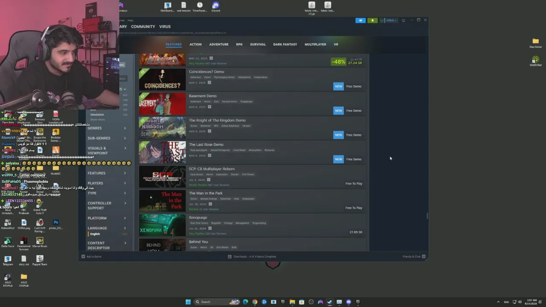Expand the FEATURES filter section
This screenshot has width=546, height=307.
(107, 173)
